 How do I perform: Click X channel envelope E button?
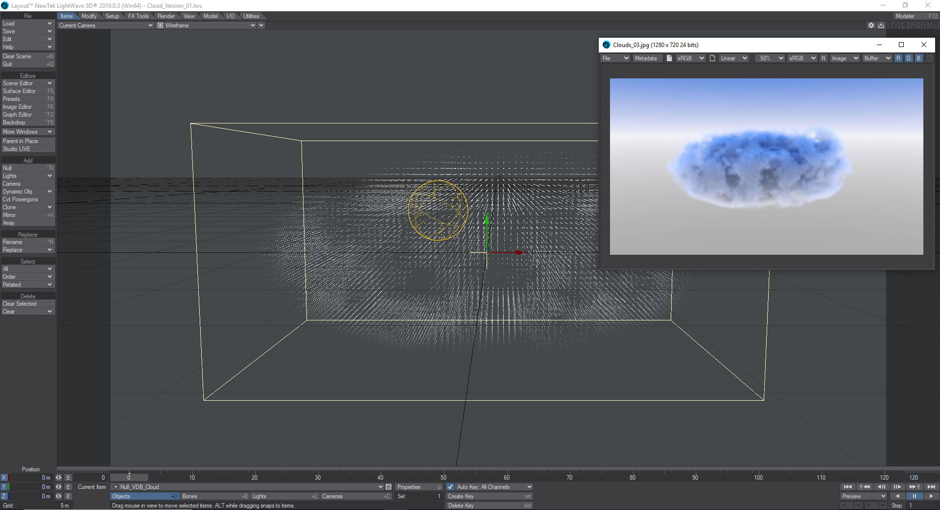click(x=68, y=478)
